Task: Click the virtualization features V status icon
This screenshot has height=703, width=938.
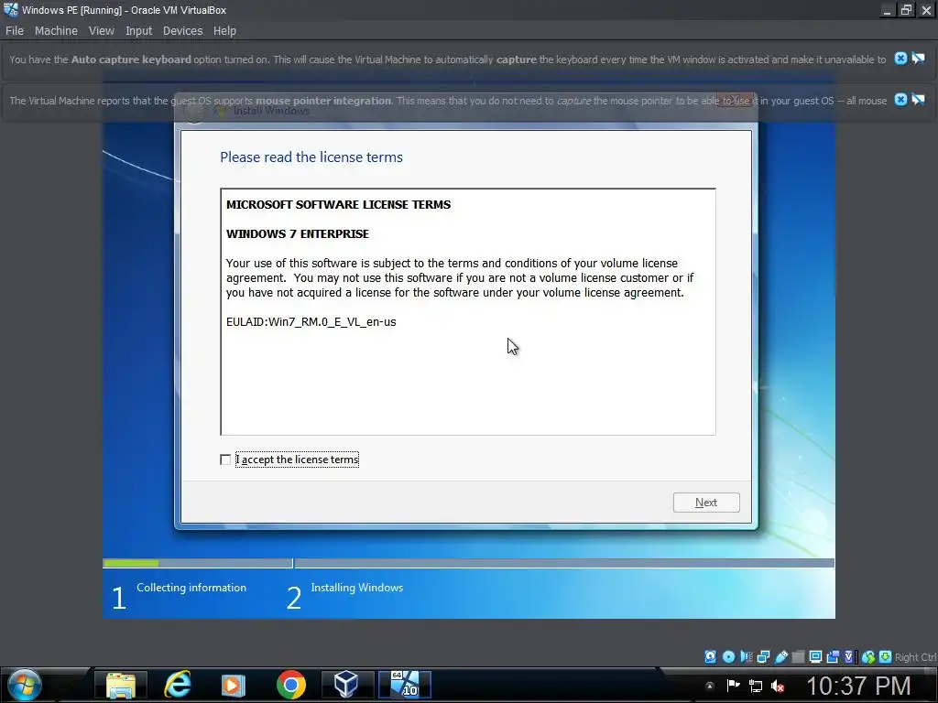Action: click(x=849, y=657)
